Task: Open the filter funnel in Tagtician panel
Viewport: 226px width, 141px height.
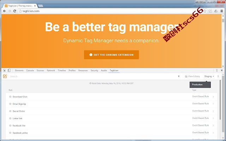Action: point(179,76)
